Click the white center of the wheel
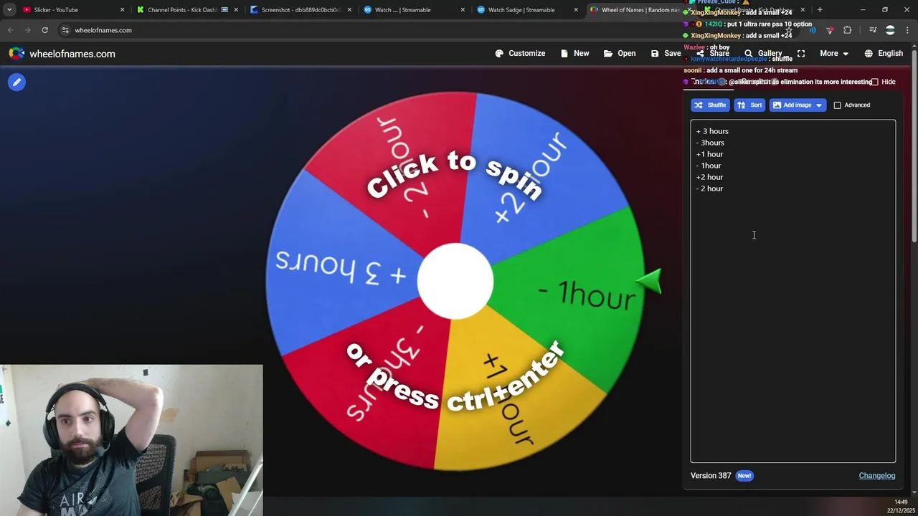The width and height of the screenshot is (918, 516). [455, 281]
